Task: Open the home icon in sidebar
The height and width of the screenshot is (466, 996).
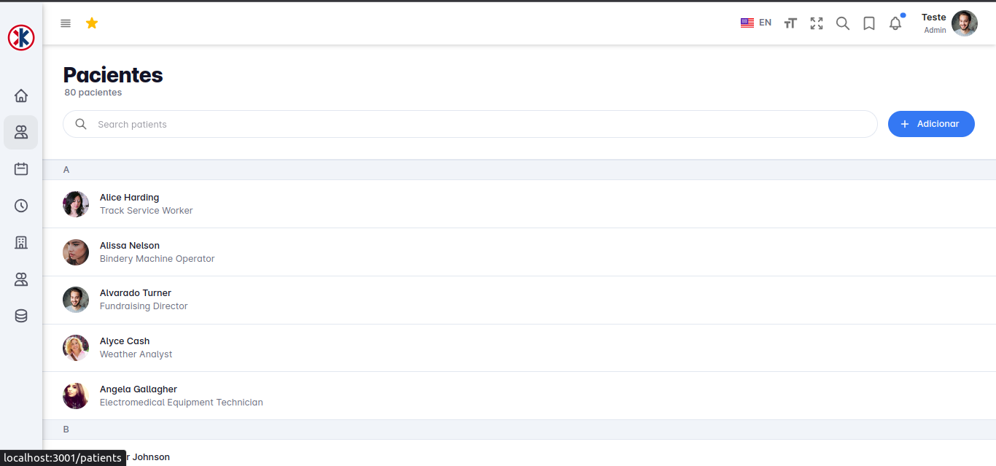Action: 21,96
